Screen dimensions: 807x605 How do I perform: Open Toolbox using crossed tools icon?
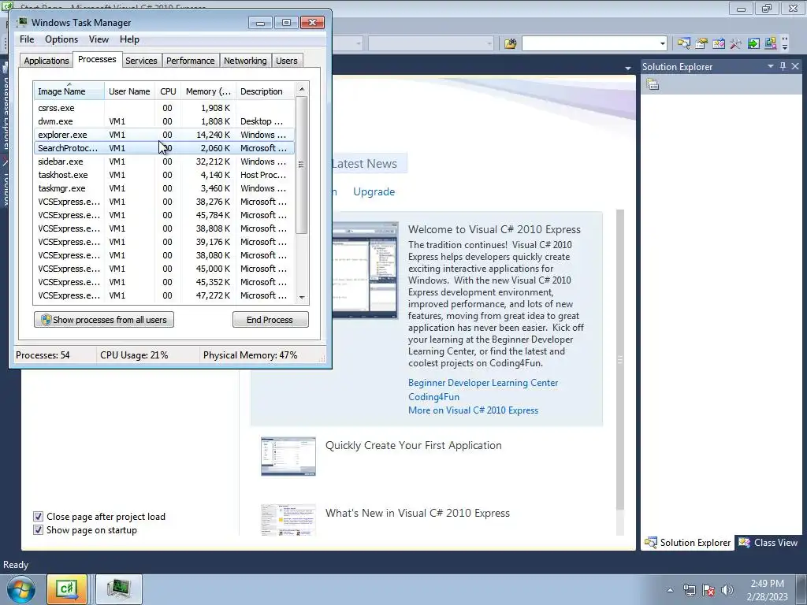736,44
